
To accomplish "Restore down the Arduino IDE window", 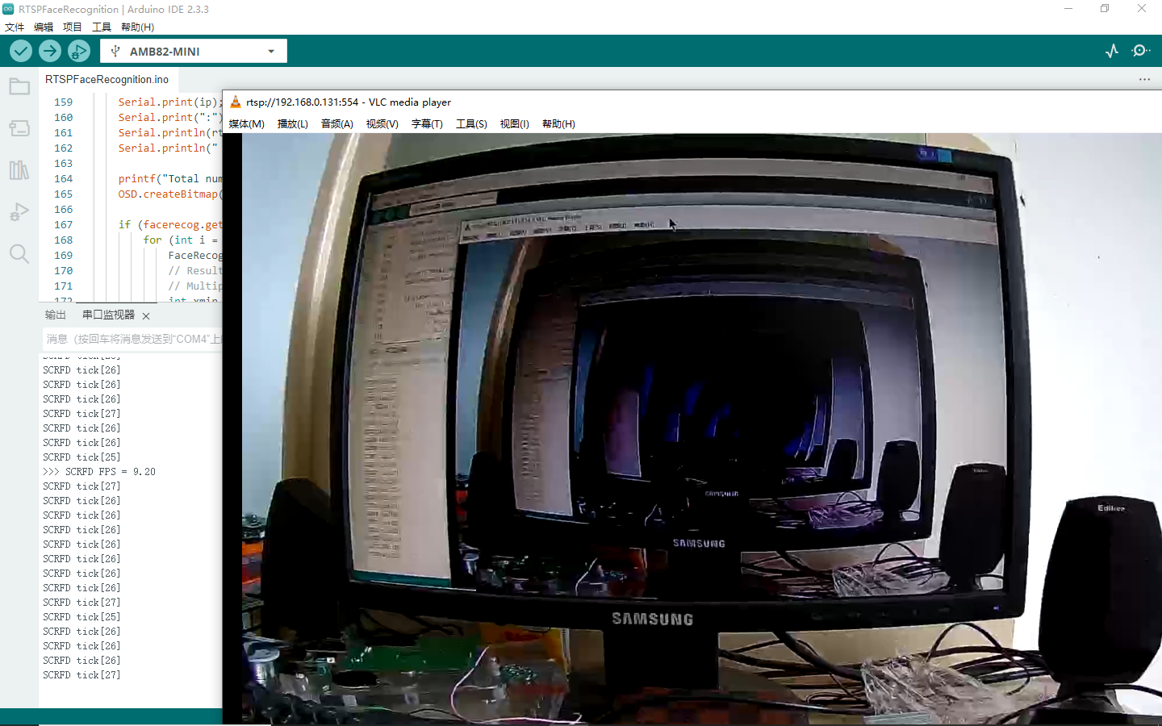I will (x=1105, y=9).
